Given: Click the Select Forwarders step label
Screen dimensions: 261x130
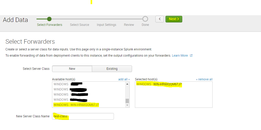Looking at the screenshot, I should pyautogui.click(x=50, y=25).
